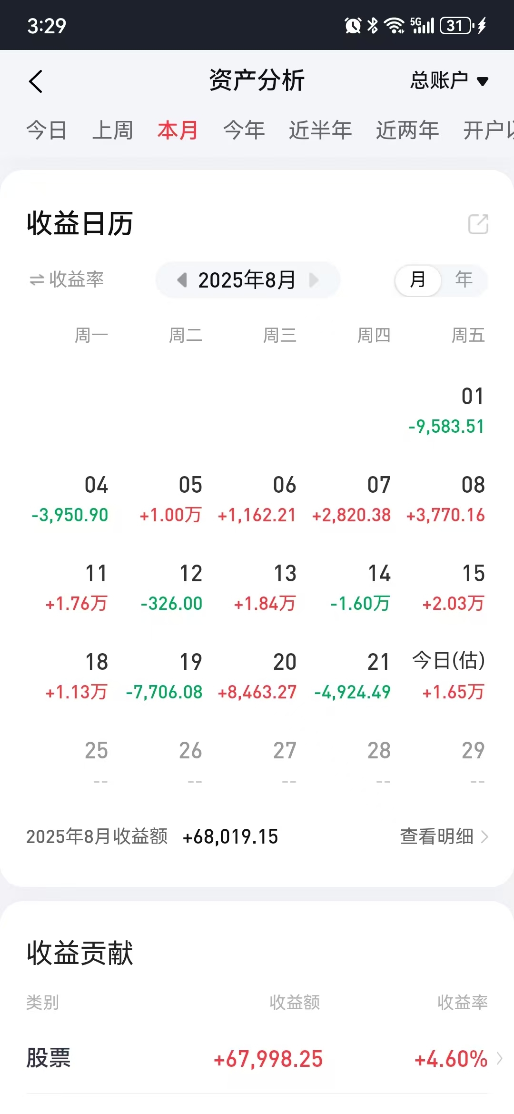
Task: Open the share icon beside 收益日历
Action: coord(478,224)
